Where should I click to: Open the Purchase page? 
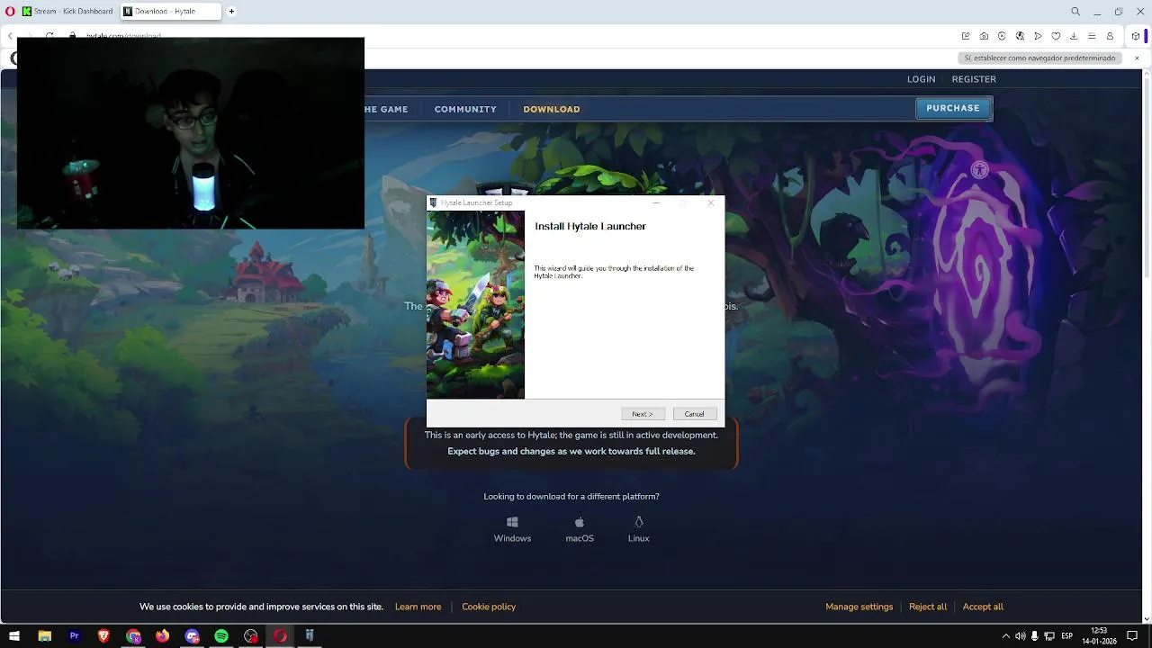953,108
